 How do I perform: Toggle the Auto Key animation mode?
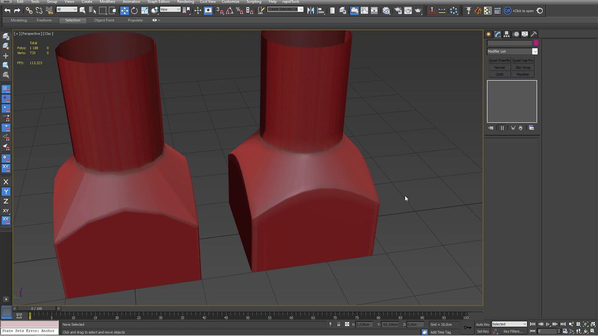pos(483,324)
